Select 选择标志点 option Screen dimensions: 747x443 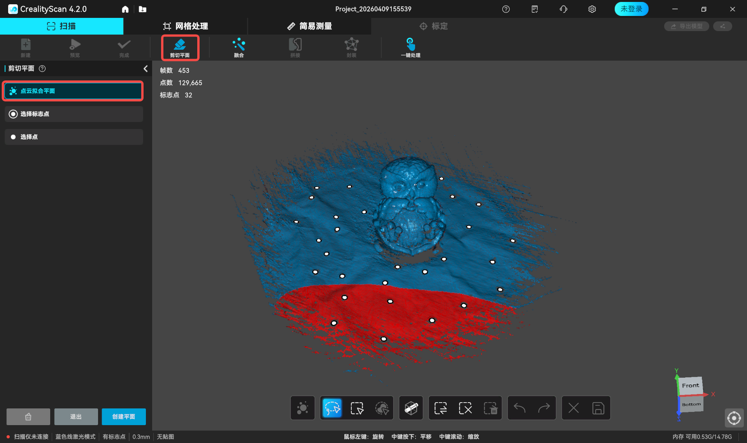73,114
